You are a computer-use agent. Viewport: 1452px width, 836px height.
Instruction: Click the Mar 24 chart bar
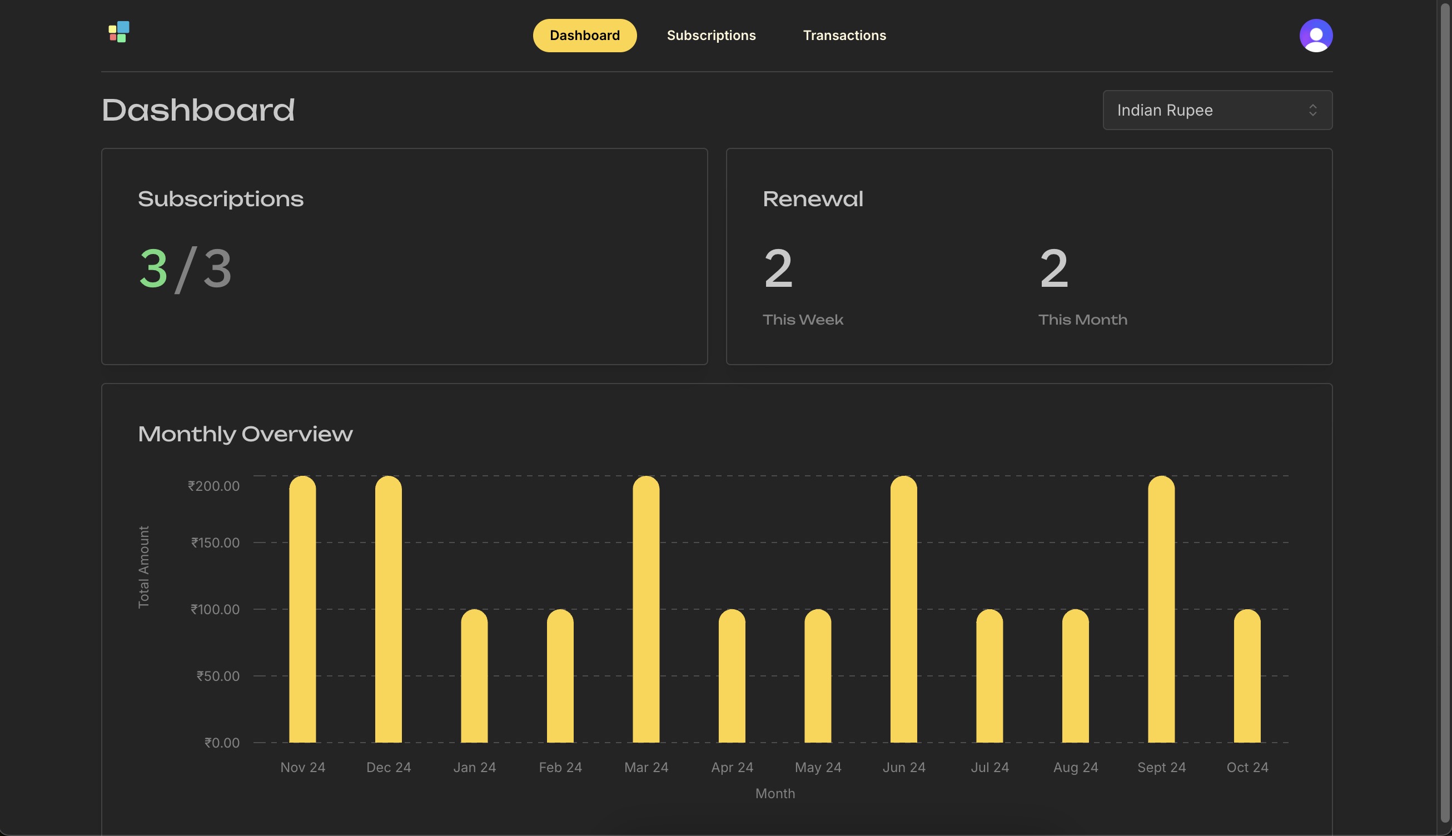click(646, 609)
